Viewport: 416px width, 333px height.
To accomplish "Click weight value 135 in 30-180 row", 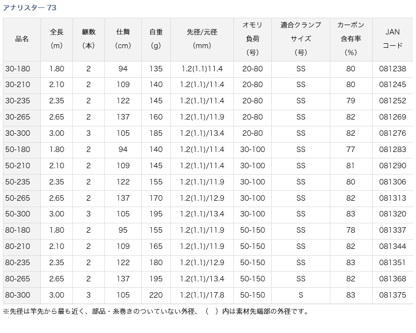I will (x=156, y=69).
